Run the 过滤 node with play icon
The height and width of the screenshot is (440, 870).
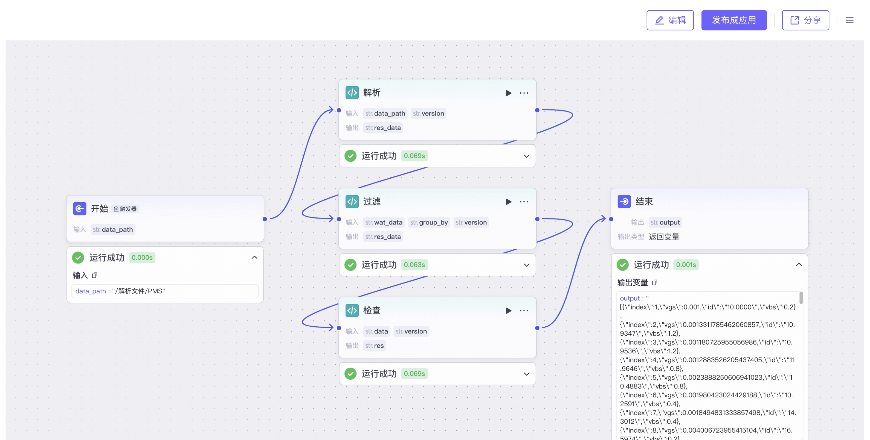508,202
